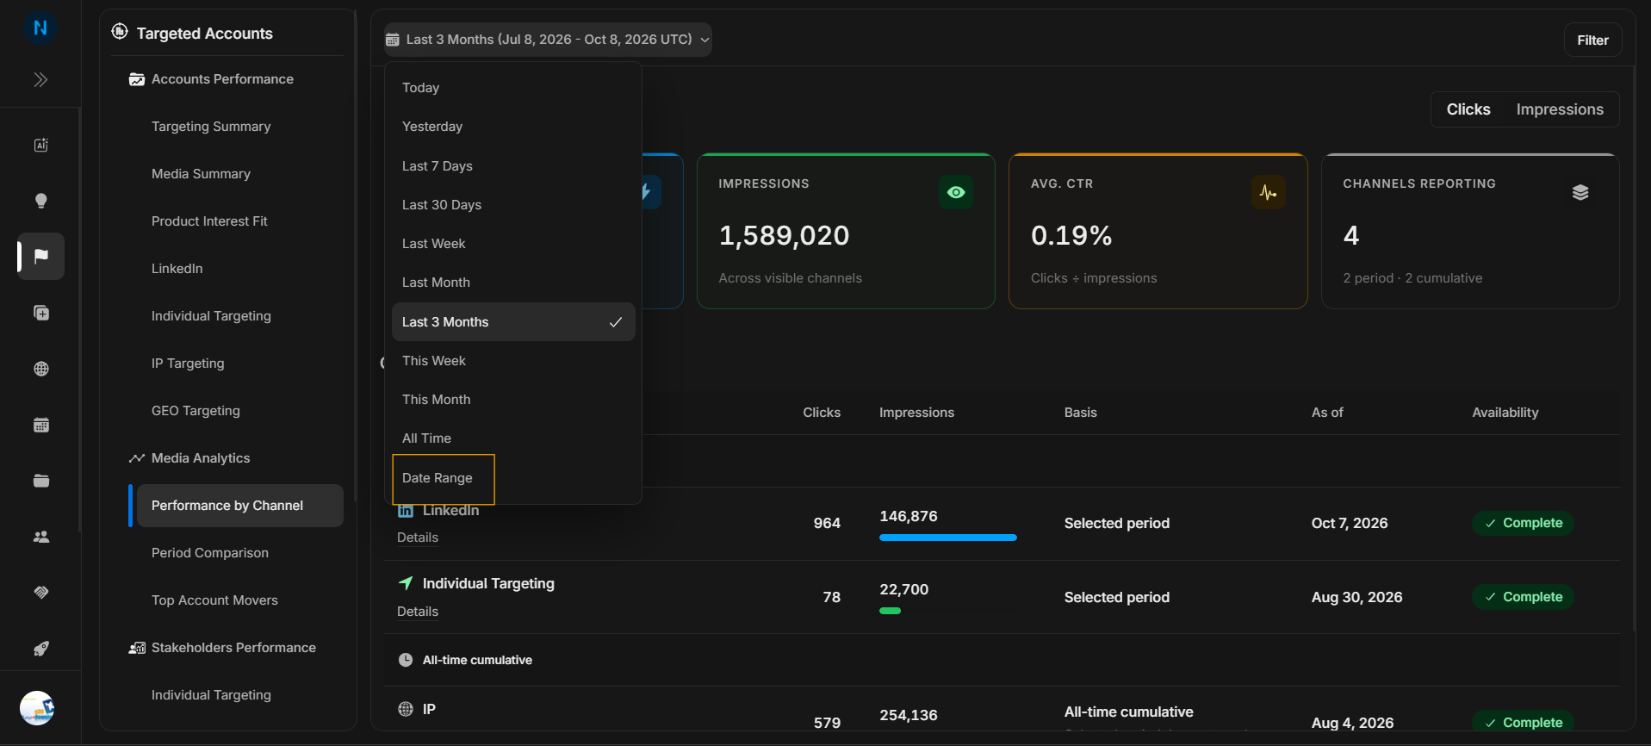The width and height of the screenshot is (1651, 746).
Task: Choose Last 7 Days from the menu
Action: pyautogui.click(x=513, y=166)
